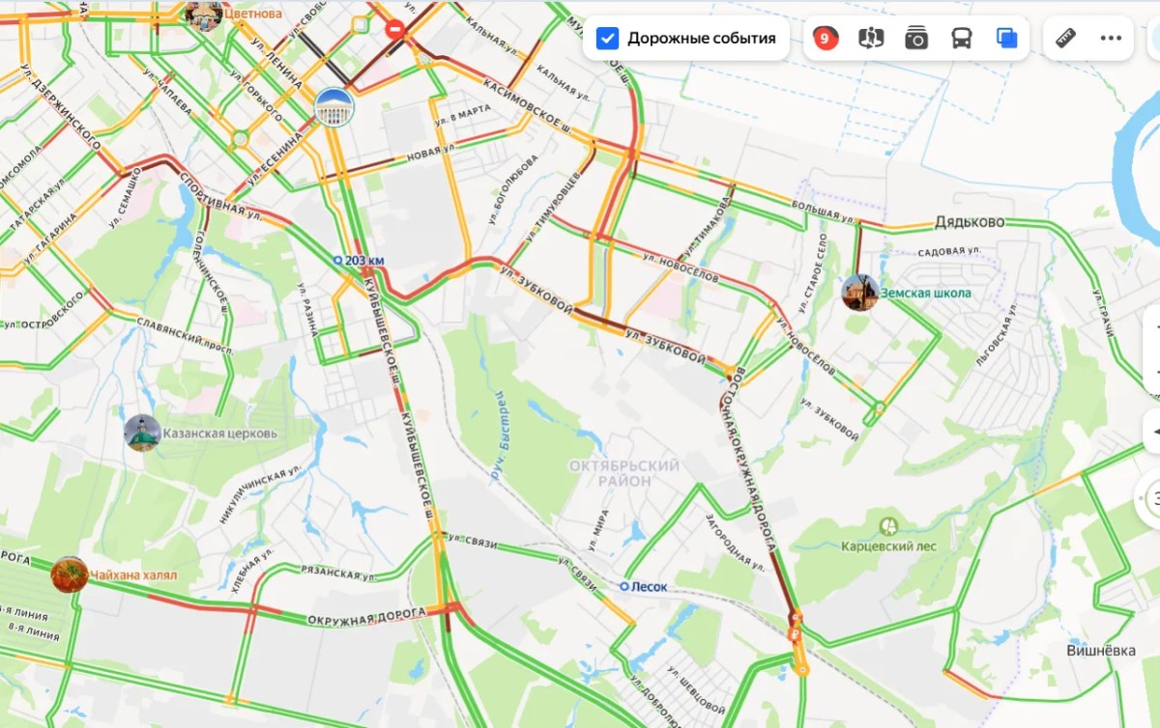Select Карцевский лес park icon

tap(888, 527)
